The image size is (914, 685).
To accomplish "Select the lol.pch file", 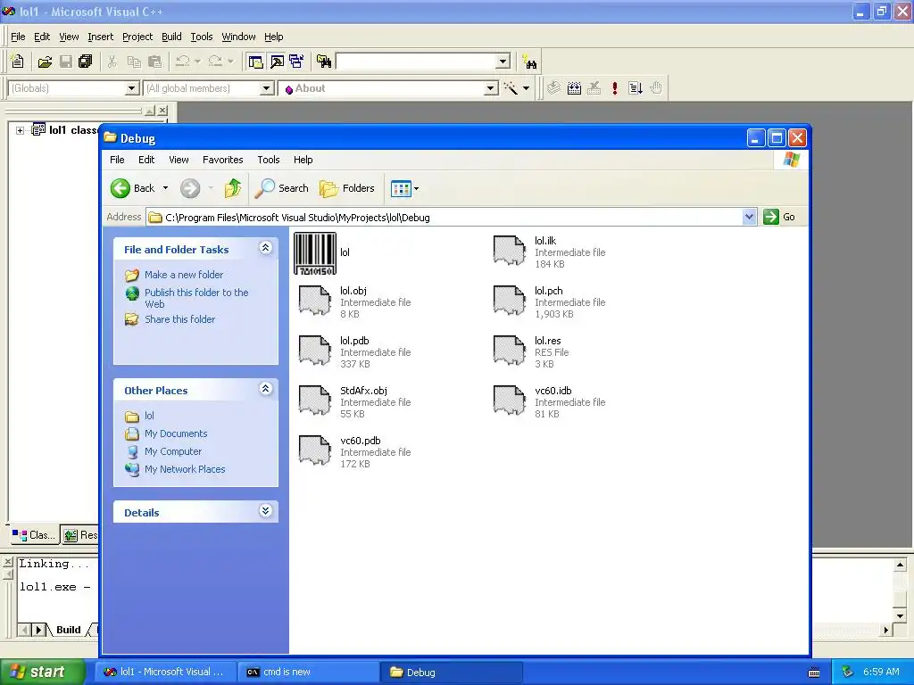I will point(549,301).
